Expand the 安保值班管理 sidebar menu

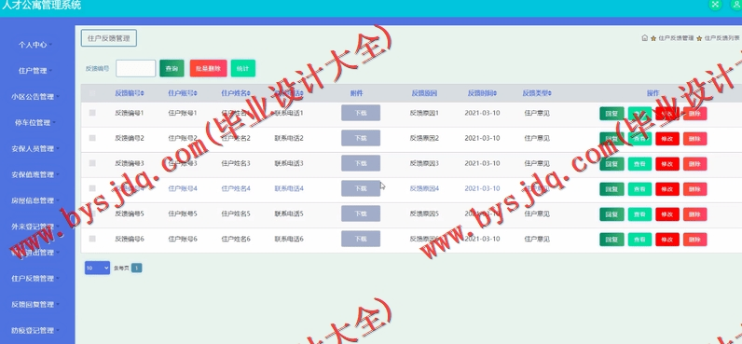[35, 174]
